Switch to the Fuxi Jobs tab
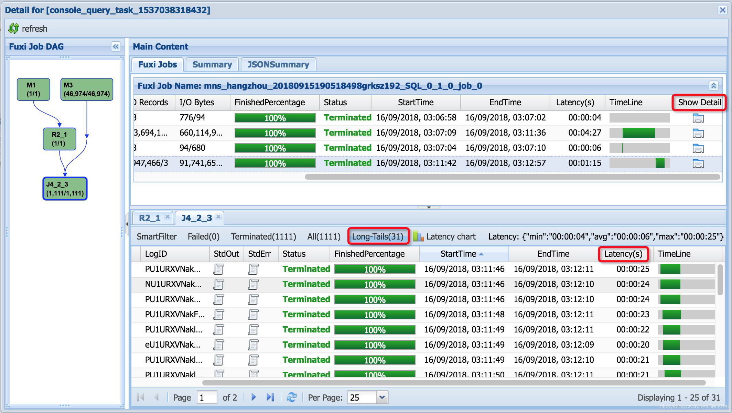 (158, 64)
